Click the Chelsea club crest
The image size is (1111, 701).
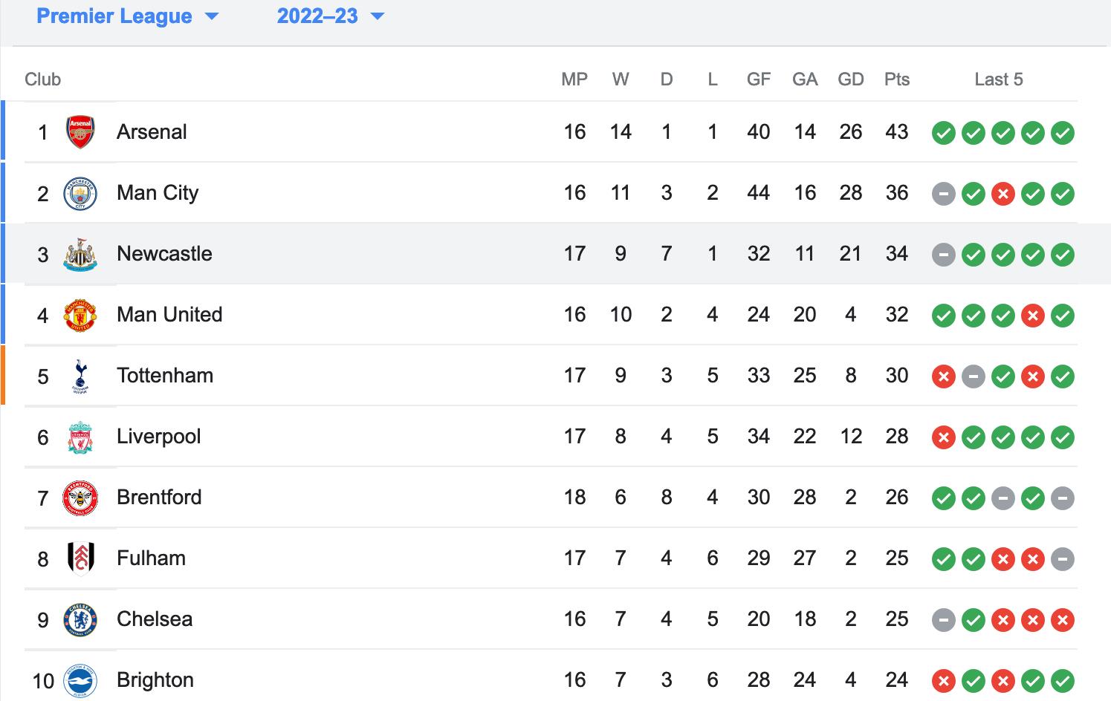80,619
